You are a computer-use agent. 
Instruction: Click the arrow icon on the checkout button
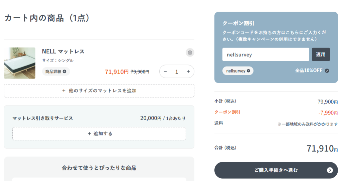tap(330, 170)
